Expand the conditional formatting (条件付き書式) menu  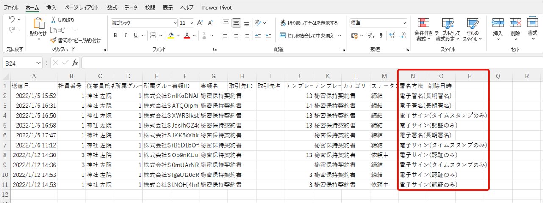(423, 30)
